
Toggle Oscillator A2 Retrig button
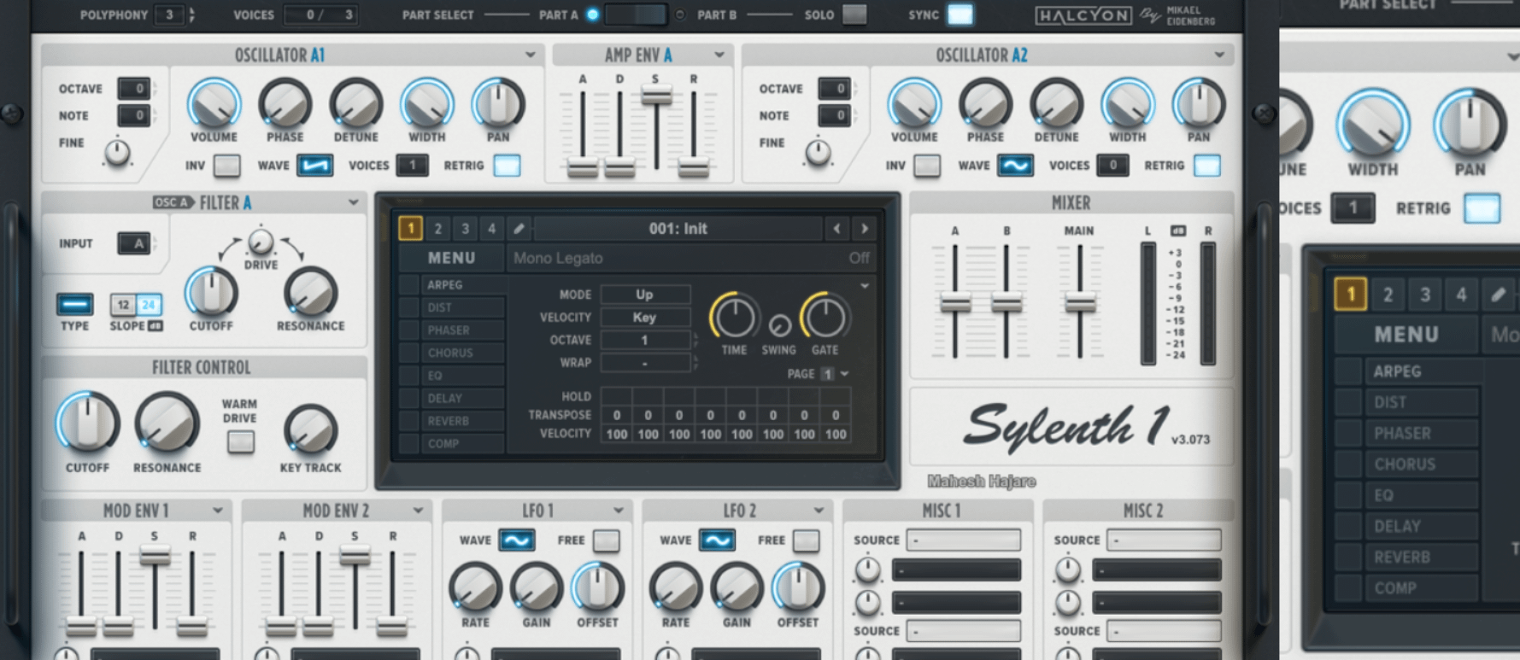pyautogui.click(x=1207, y=165)
